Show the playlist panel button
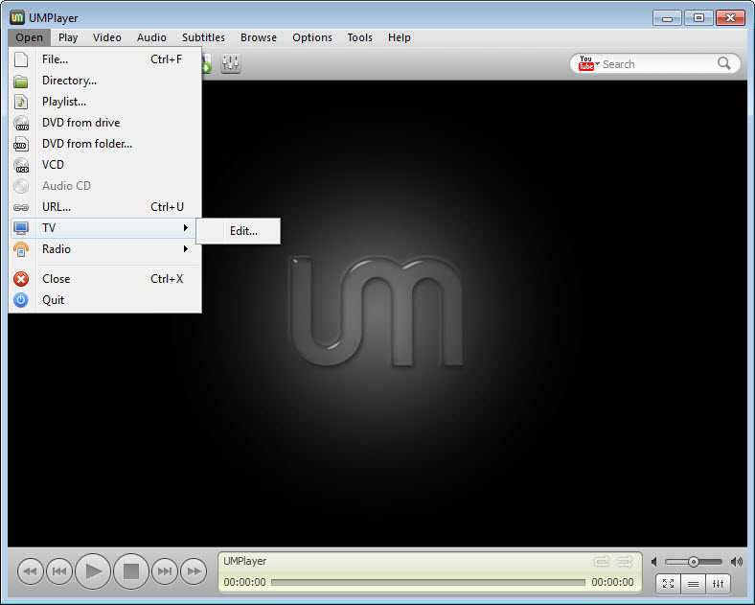This screenshot has width=755, height=605. coord(694,584)
